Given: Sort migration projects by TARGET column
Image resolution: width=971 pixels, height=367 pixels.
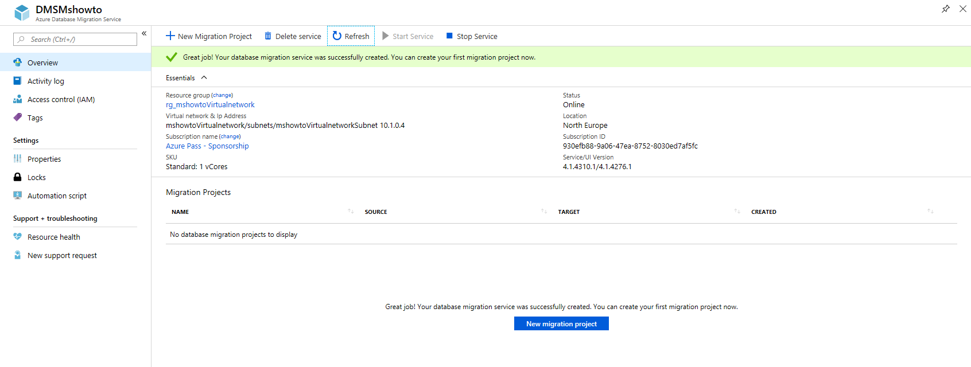Looking at the screenshot, I should tap(569, 212).
